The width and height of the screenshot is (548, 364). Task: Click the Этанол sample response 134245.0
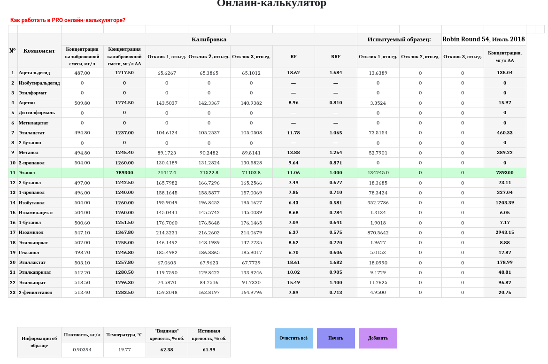tap(378, 173)
